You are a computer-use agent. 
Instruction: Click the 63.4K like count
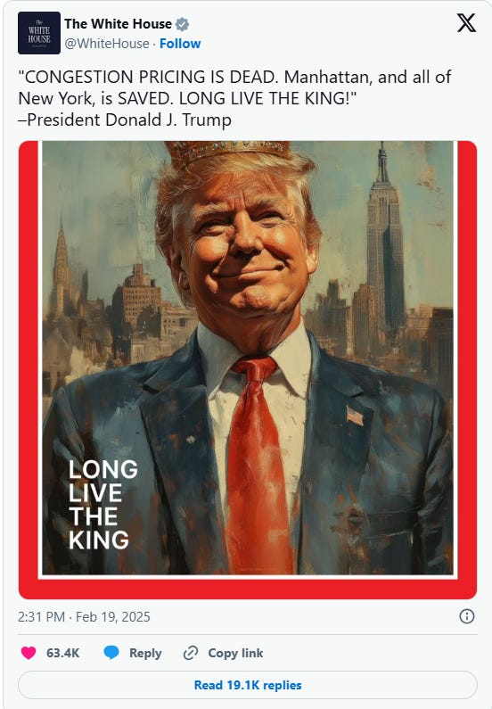62,653
